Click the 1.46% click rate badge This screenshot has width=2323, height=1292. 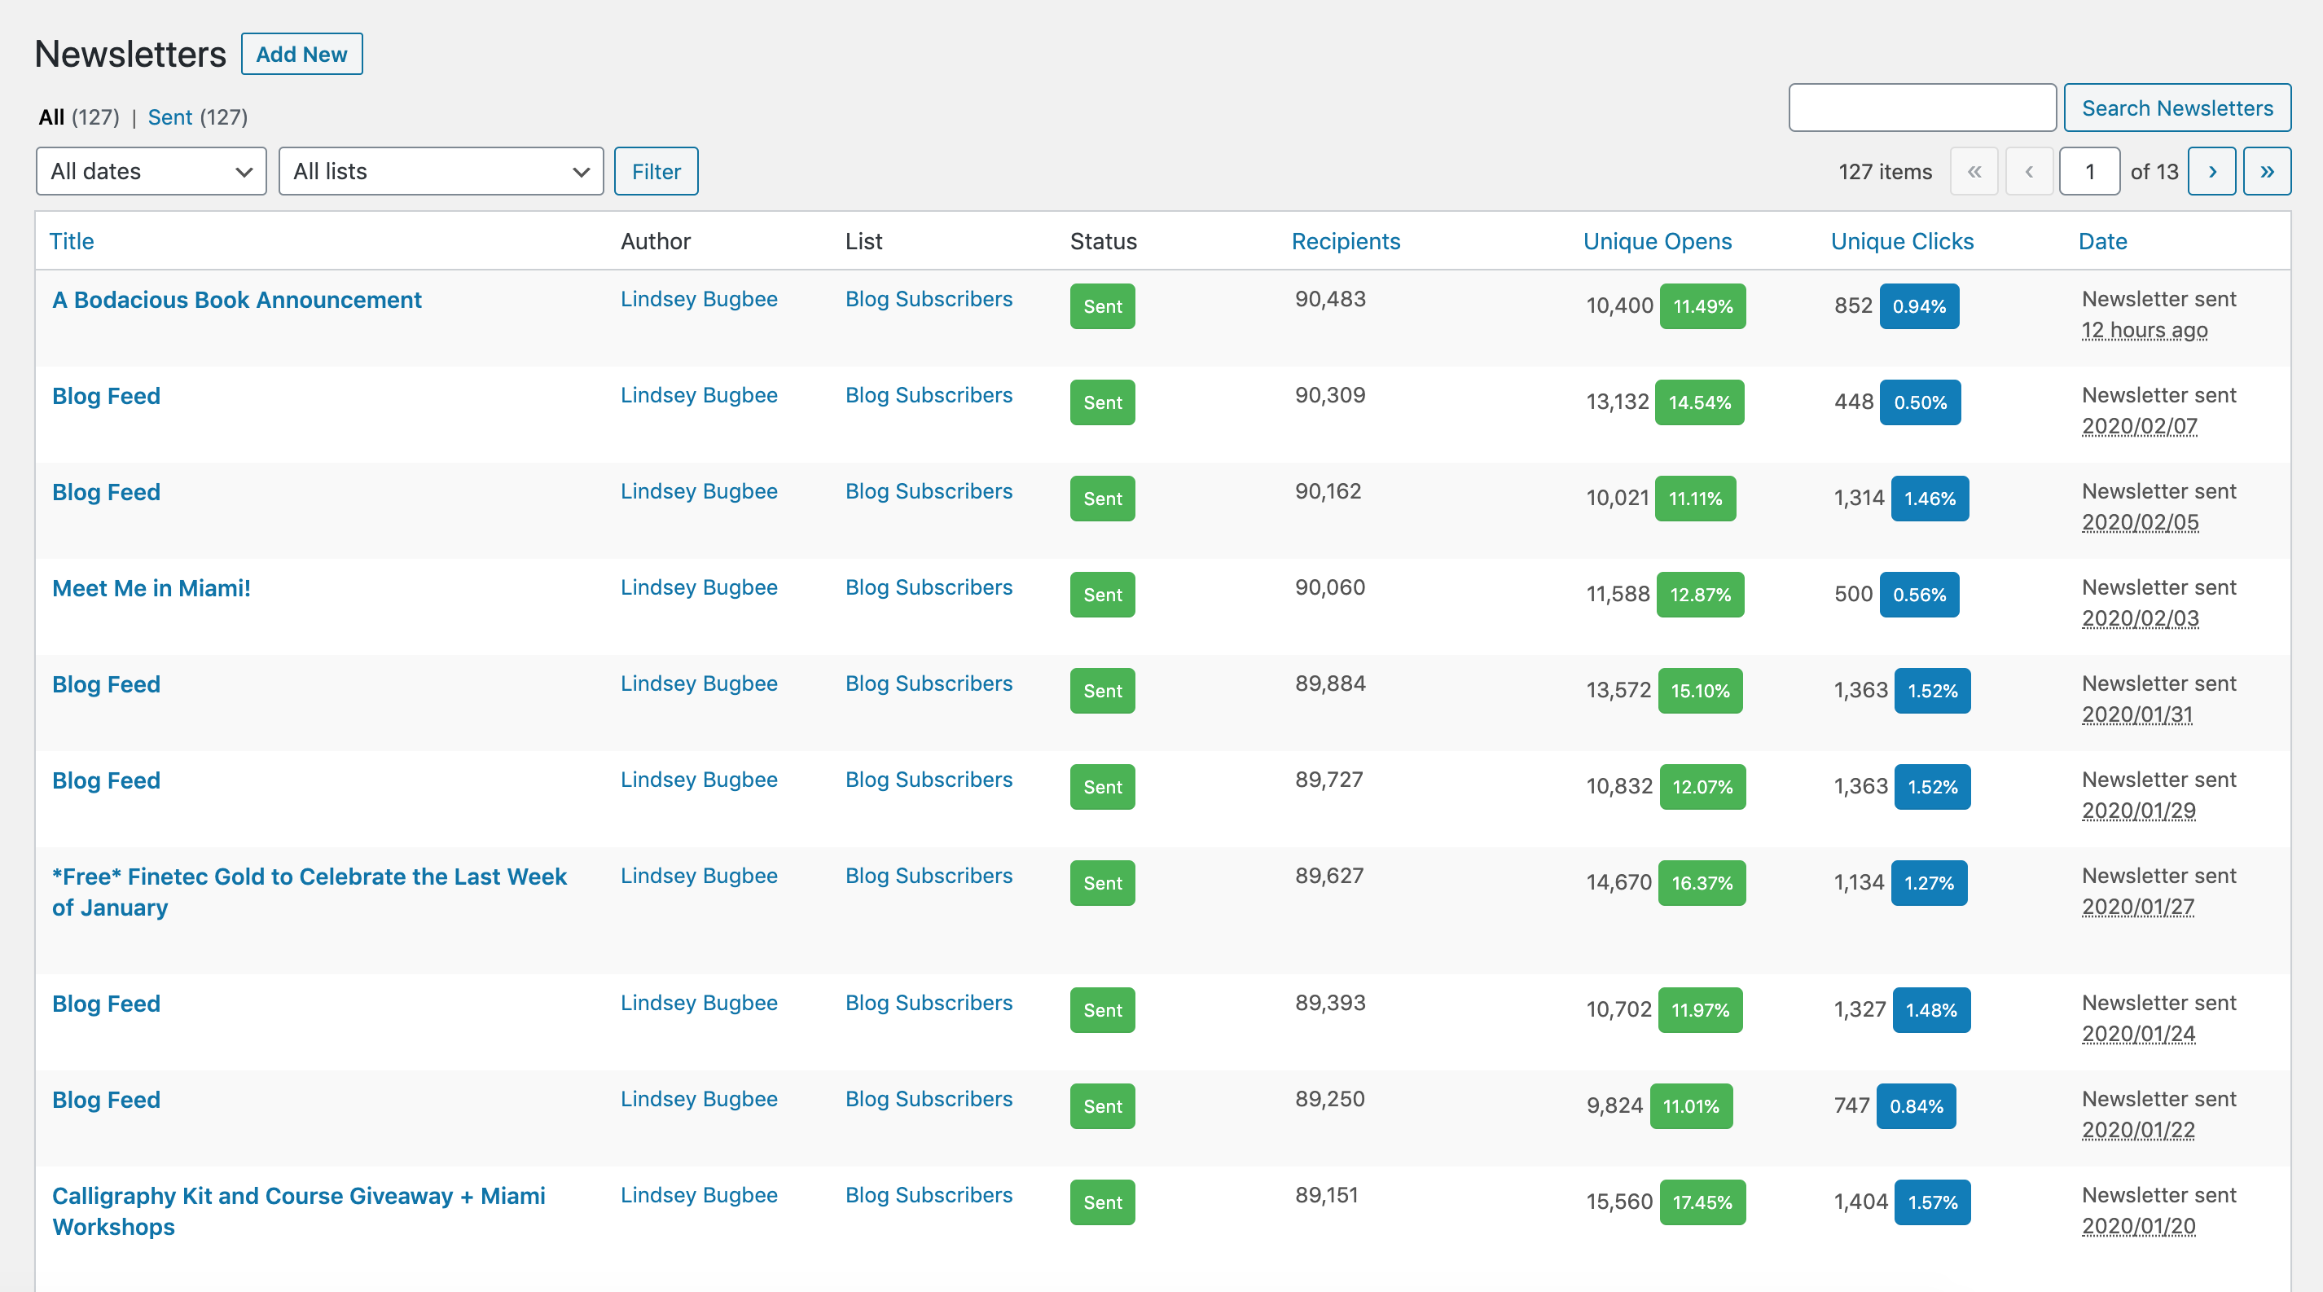(x=1930, y=499)
